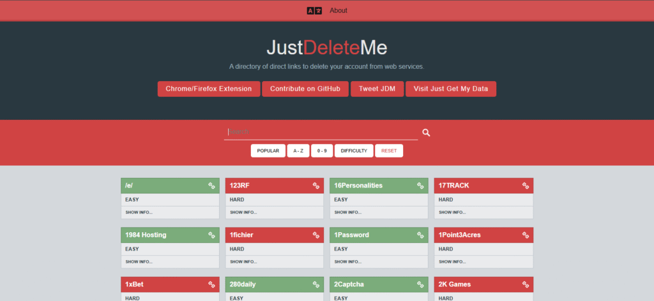
Task: Open the link icon on 1fichier card
Action: click(x=316, y=235)
